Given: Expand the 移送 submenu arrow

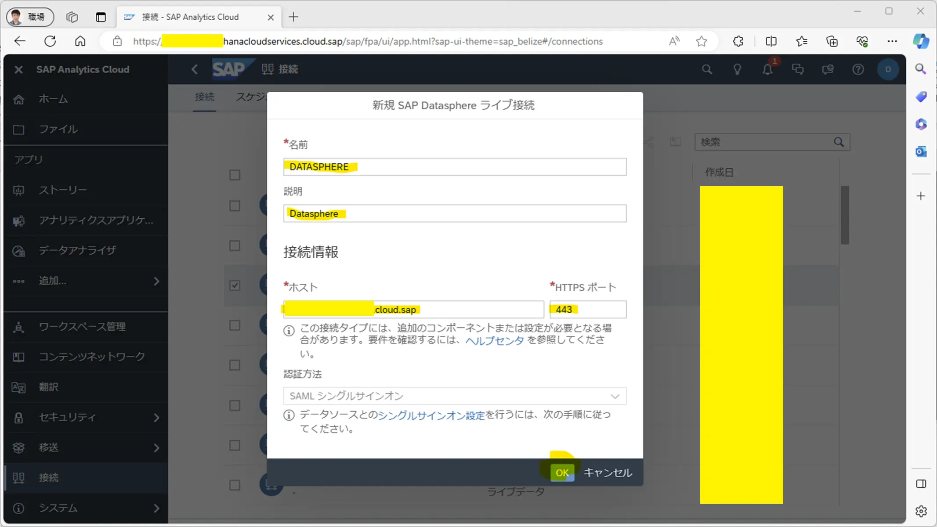Looking at the screenshot, I should coord(156,448).
